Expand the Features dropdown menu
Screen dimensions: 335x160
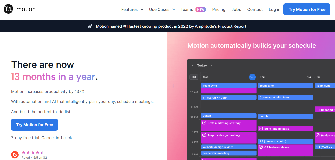[132, 9]
